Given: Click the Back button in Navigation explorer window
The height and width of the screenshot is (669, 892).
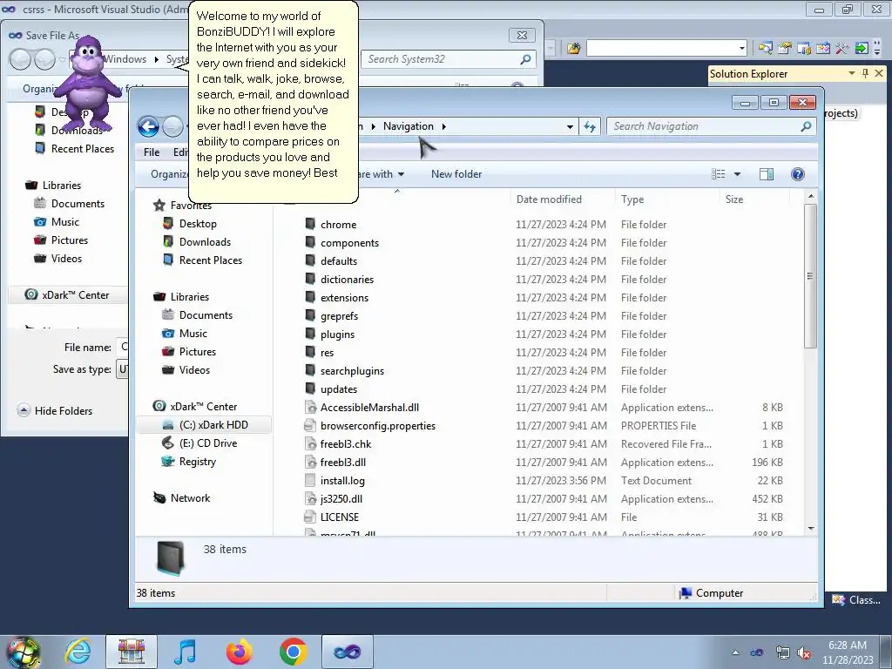Looking at the screenshot, I should click(x=148, y=126).
